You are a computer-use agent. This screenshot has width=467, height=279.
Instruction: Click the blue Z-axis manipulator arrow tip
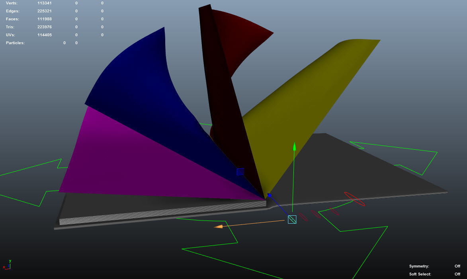270,195
